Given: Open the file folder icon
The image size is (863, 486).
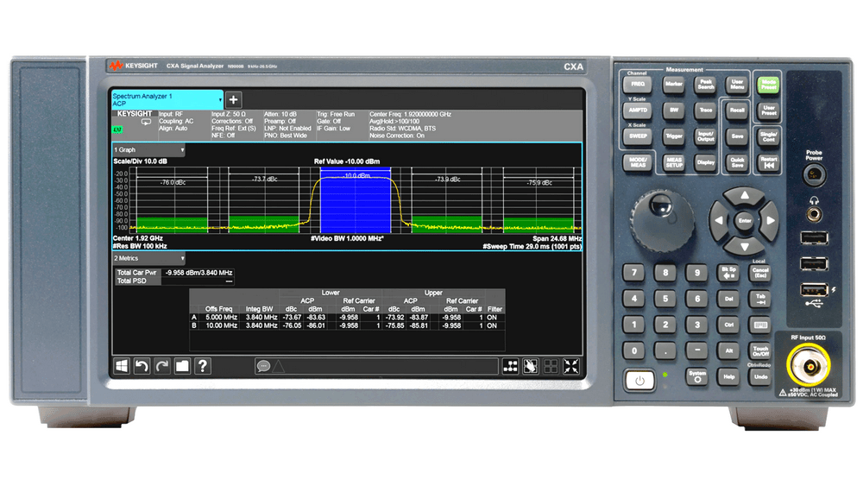Looking at the screenshot, I should (x=182, y=366).
